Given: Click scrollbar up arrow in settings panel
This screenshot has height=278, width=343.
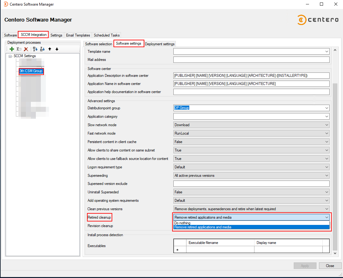Looking at the screenshot, I should [335, 50].
